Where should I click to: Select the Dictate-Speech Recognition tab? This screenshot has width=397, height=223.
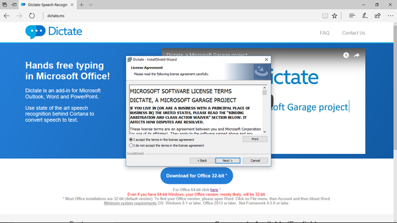click(47, 5)
